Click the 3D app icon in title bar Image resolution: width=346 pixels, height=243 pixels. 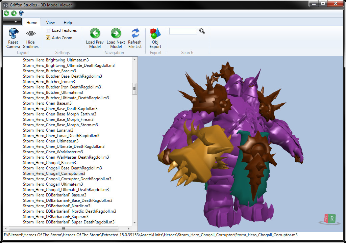click(5, 5)
